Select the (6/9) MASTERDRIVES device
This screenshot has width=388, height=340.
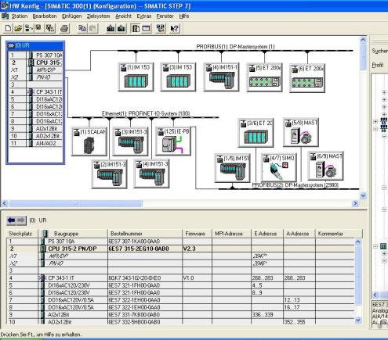coord(325,166)
